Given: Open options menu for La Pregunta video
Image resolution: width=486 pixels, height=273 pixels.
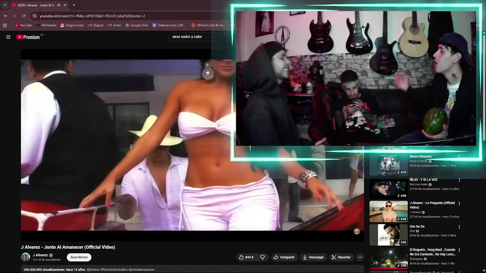Looking at the screenshot, I should pyautogui.click(x=459, y=204).
